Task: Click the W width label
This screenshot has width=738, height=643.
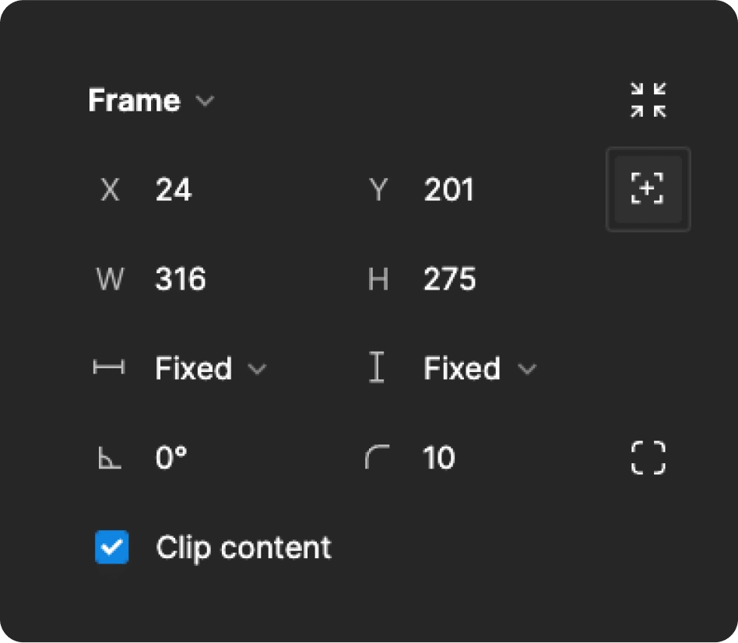Action: pos(110,279)
